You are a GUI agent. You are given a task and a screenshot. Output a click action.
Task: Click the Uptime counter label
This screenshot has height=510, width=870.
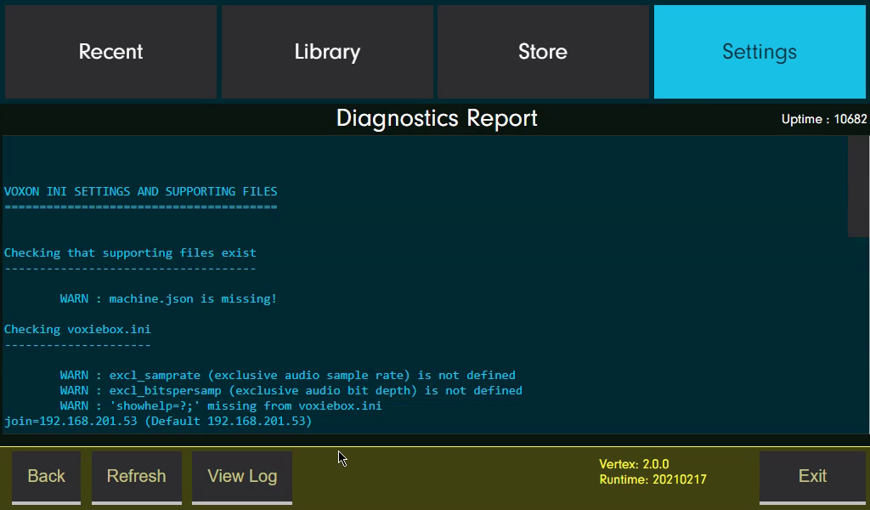pos(824,119)
